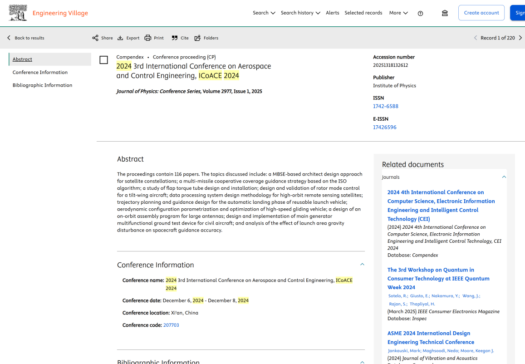Open The 3rd Workshop on Quantum related document
Viewport: 525px width, 364px height.
(x=438, y=279)
